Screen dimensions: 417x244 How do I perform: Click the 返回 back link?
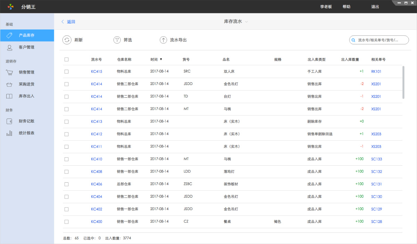(x=71, y=21)
